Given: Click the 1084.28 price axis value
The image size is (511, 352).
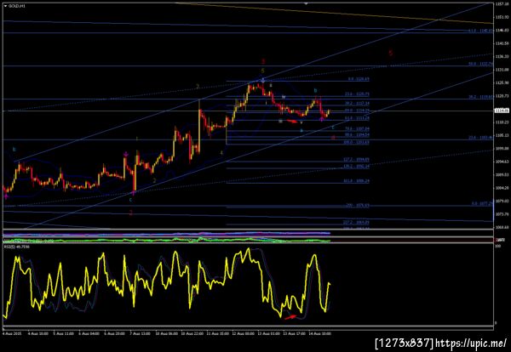Looking at the screenshot, I should [502, 188].
